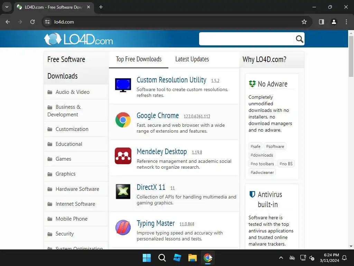Open the Chrome profile avatar icon
The height and width of the screenshot is (266, 354).
[x=334, y=22]
